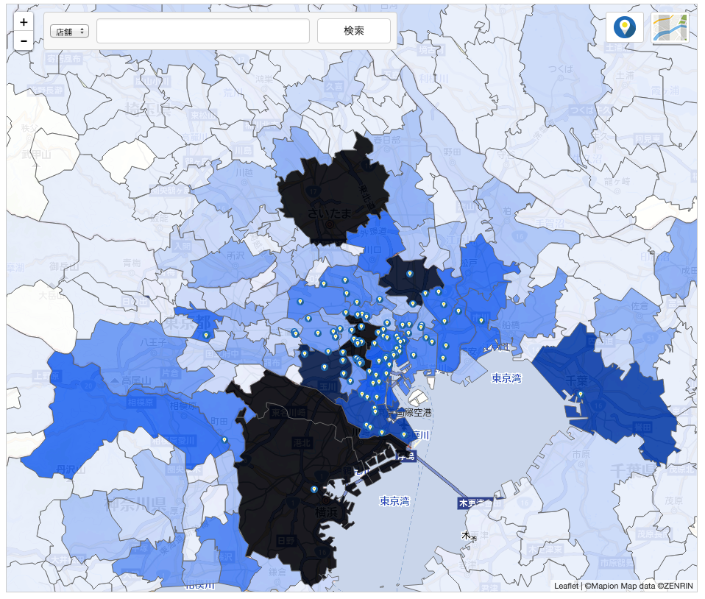Click the 茂原 map label

(673, 500)
